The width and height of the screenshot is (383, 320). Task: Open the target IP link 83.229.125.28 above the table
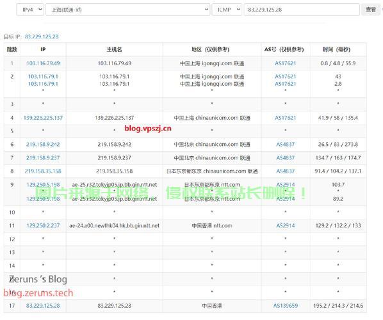pos(42,36)
